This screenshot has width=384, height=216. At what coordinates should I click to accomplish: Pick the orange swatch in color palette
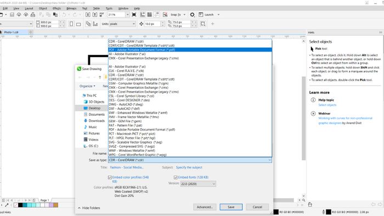pos(56,205)
